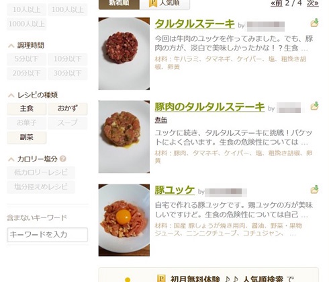Collapse the レシピの種類 section chevron

pos(11,96)
